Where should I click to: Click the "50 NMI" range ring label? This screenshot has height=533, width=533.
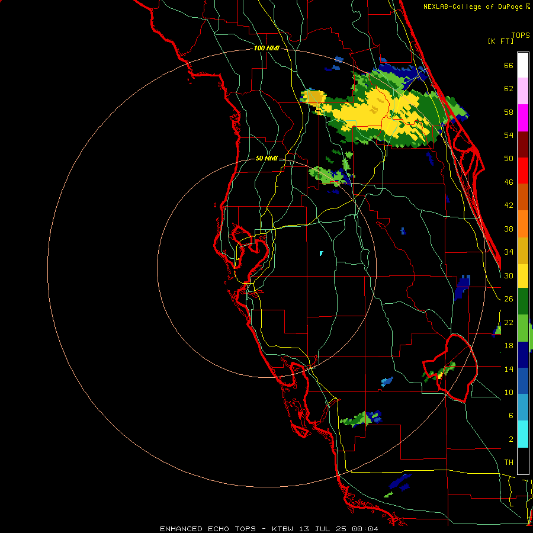click(266, 158)
